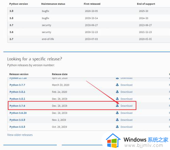Click bugfix status in 3.8 row
The height and width of the screenshot is (150, 170).
pyautogui.click(x=46, y=18)
